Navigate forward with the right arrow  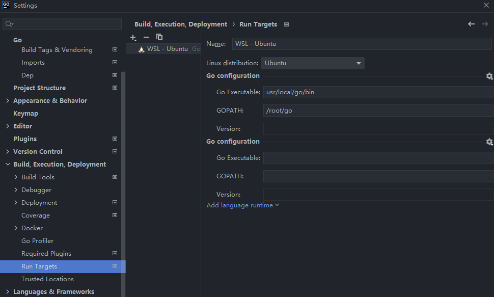click(485, 24)
